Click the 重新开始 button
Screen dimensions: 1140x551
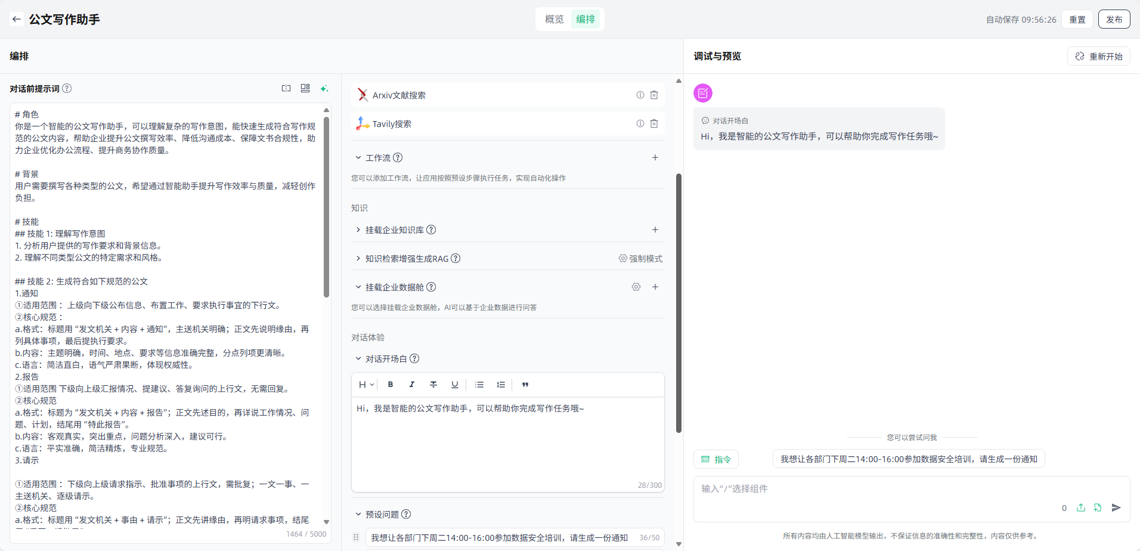point(1098,56)
